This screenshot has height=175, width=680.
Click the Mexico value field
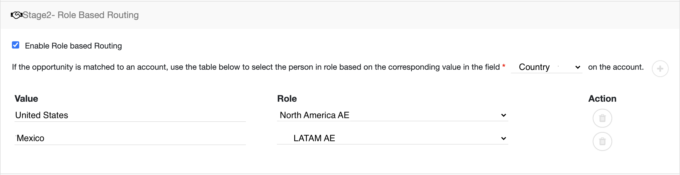[x=130, y=138]
